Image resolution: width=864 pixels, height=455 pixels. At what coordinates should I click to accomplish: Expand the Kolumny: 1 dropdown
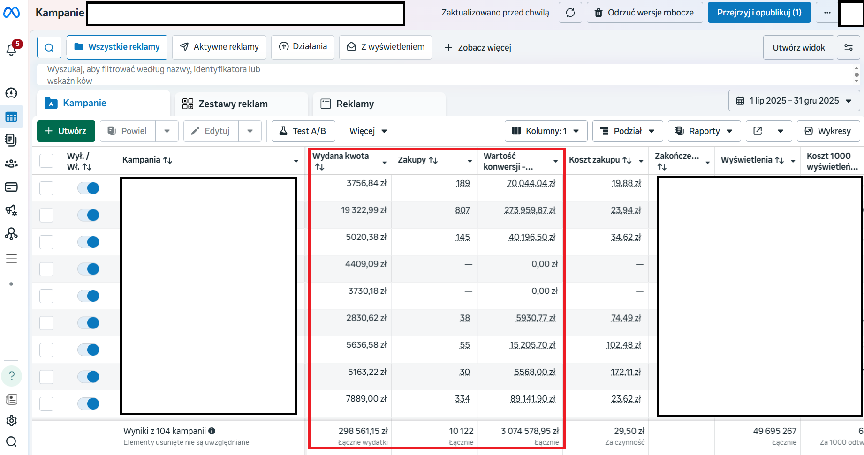[x=546, y=131]
